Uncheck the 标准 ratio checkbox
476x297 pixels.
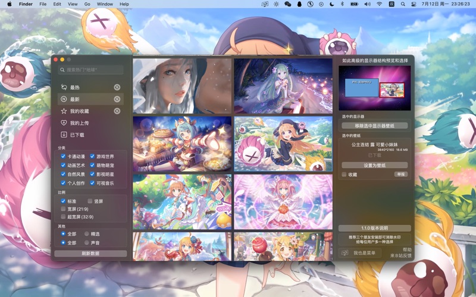pyautogui.click(x=63, y=201)
